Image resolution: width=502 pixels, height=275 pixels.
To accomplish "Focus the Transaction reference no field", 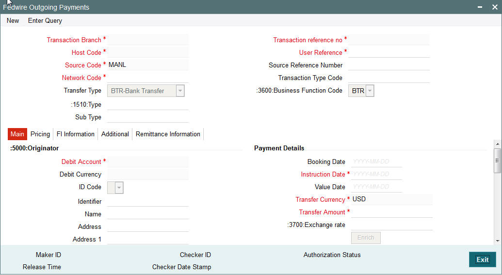I will point(389,40).
